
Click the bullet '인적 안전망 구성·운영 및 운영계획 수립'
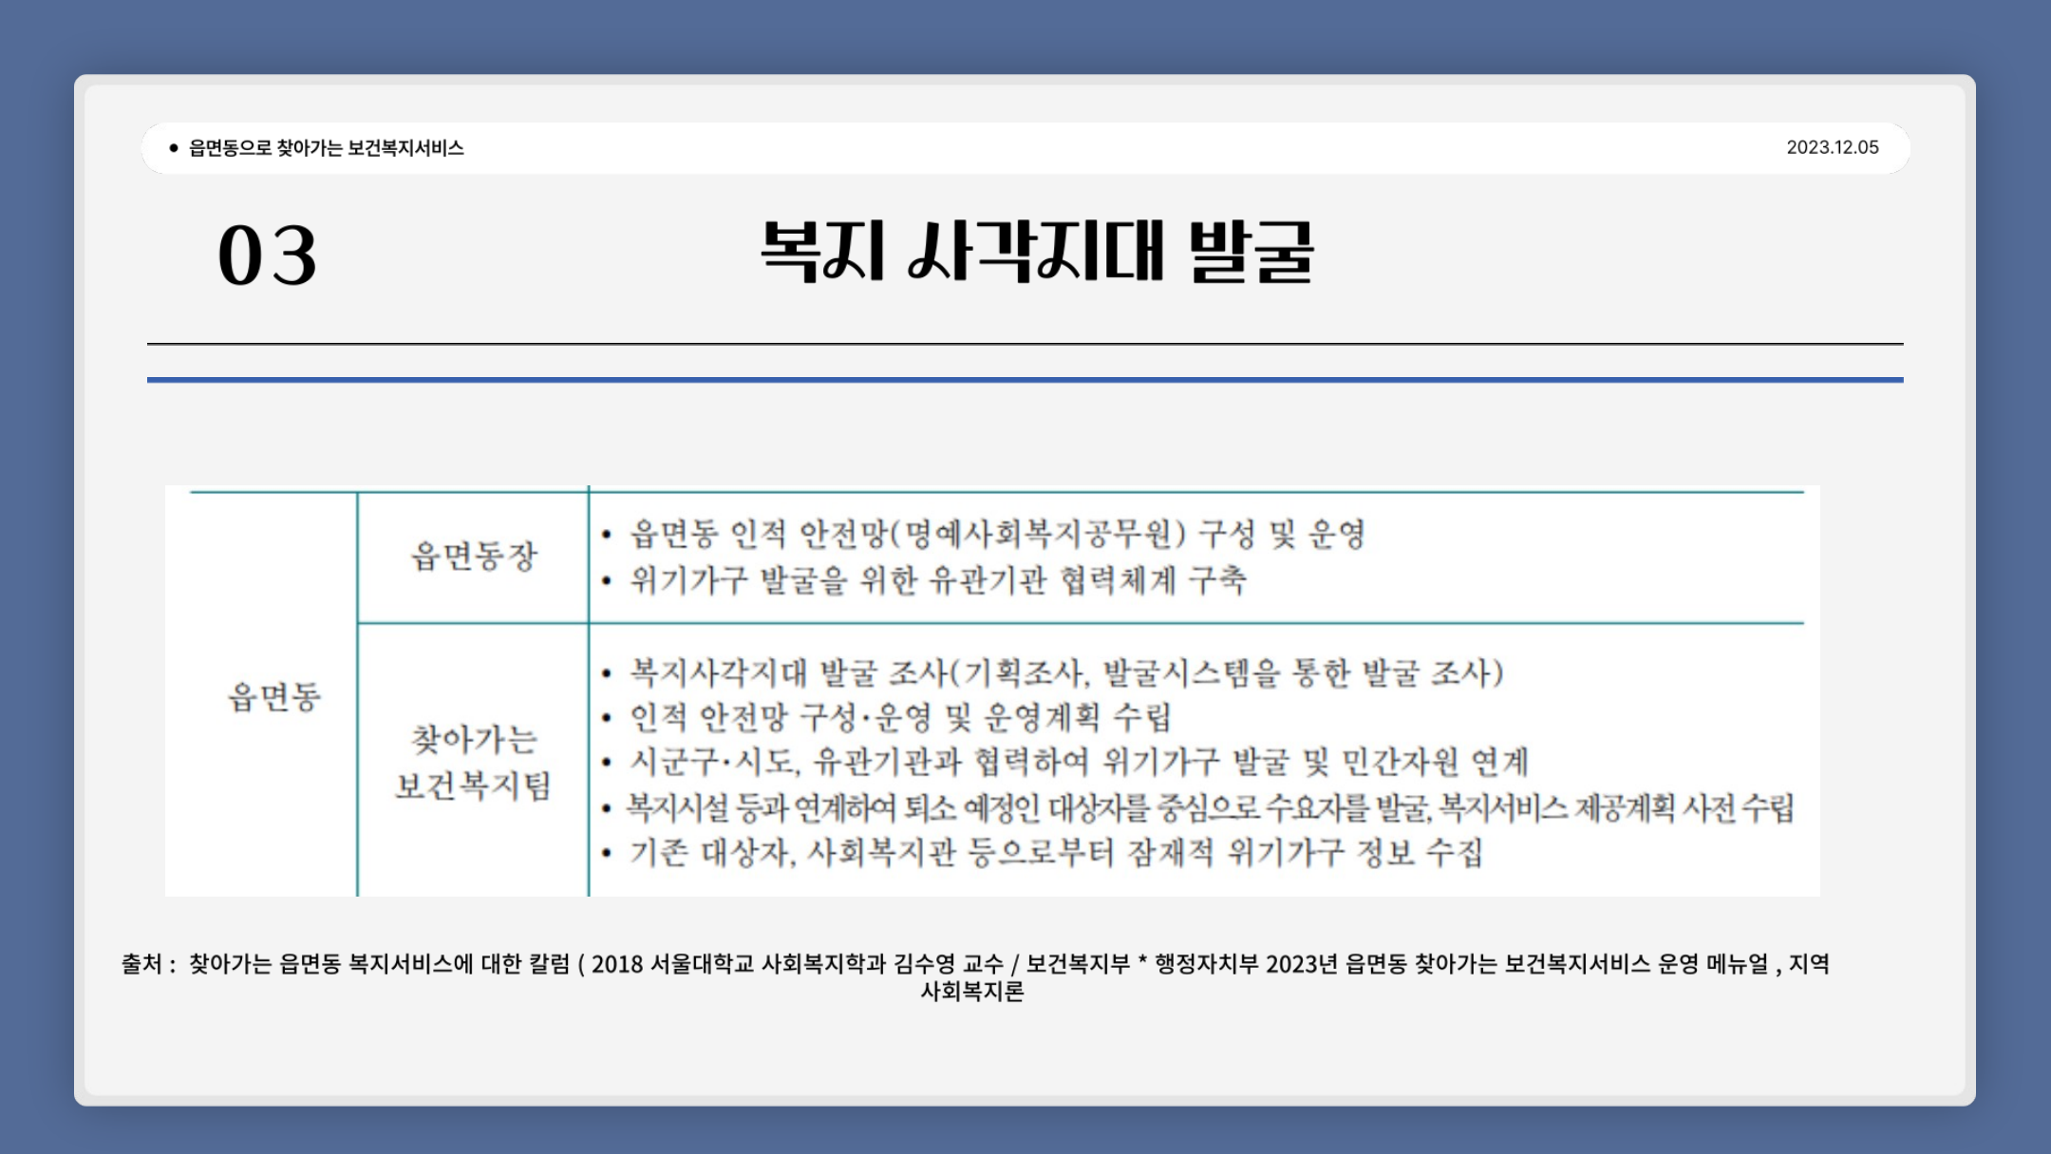[900, 717]
